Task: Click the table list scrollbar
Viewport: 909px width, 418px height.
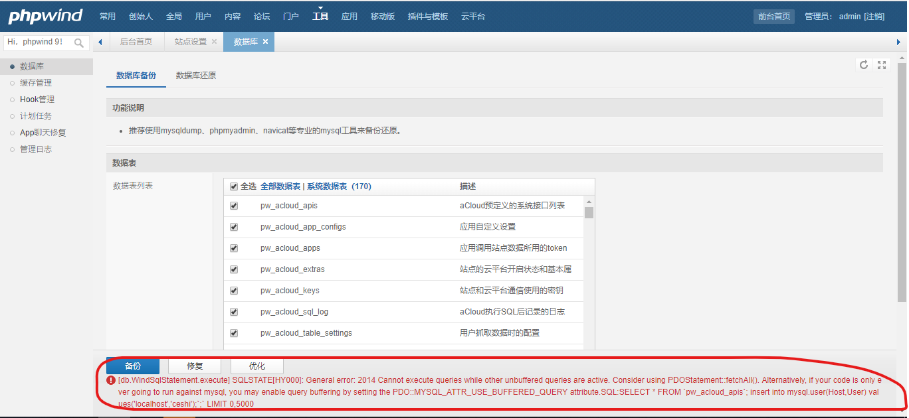Action: point(587,212)
